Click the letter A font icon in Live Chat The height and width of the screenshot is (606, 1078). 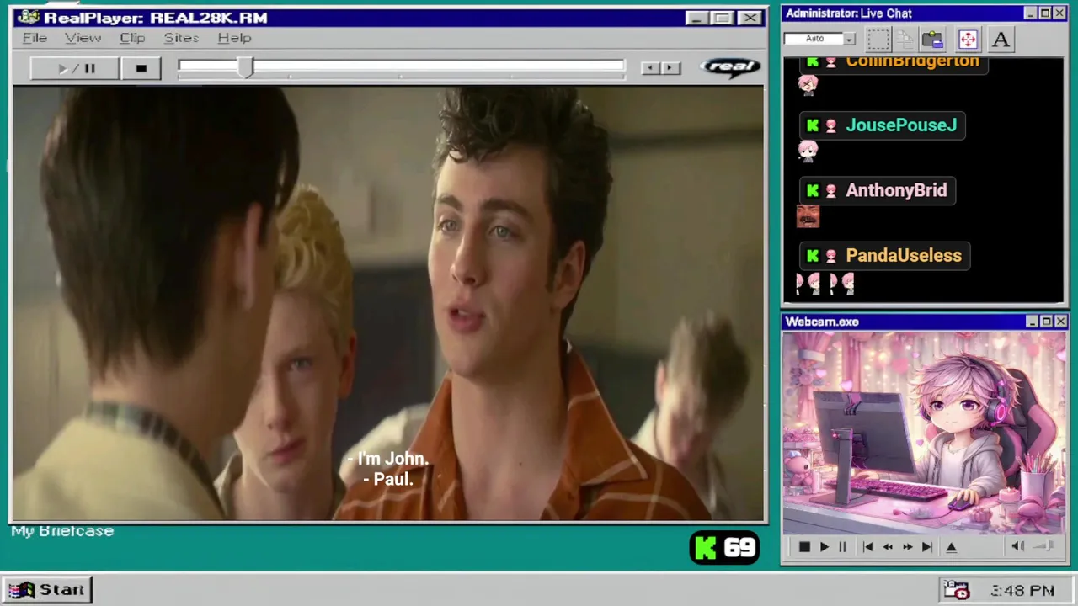pos(1001,39)
